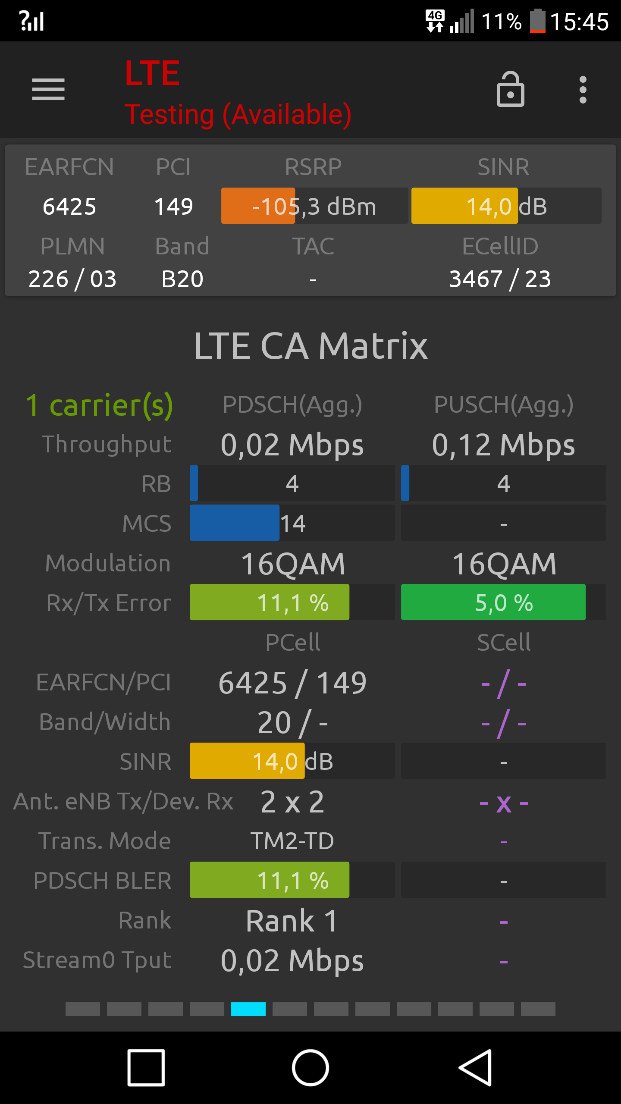
Task: Tap the 4G data status icon
Action: (x=435, y=21)
